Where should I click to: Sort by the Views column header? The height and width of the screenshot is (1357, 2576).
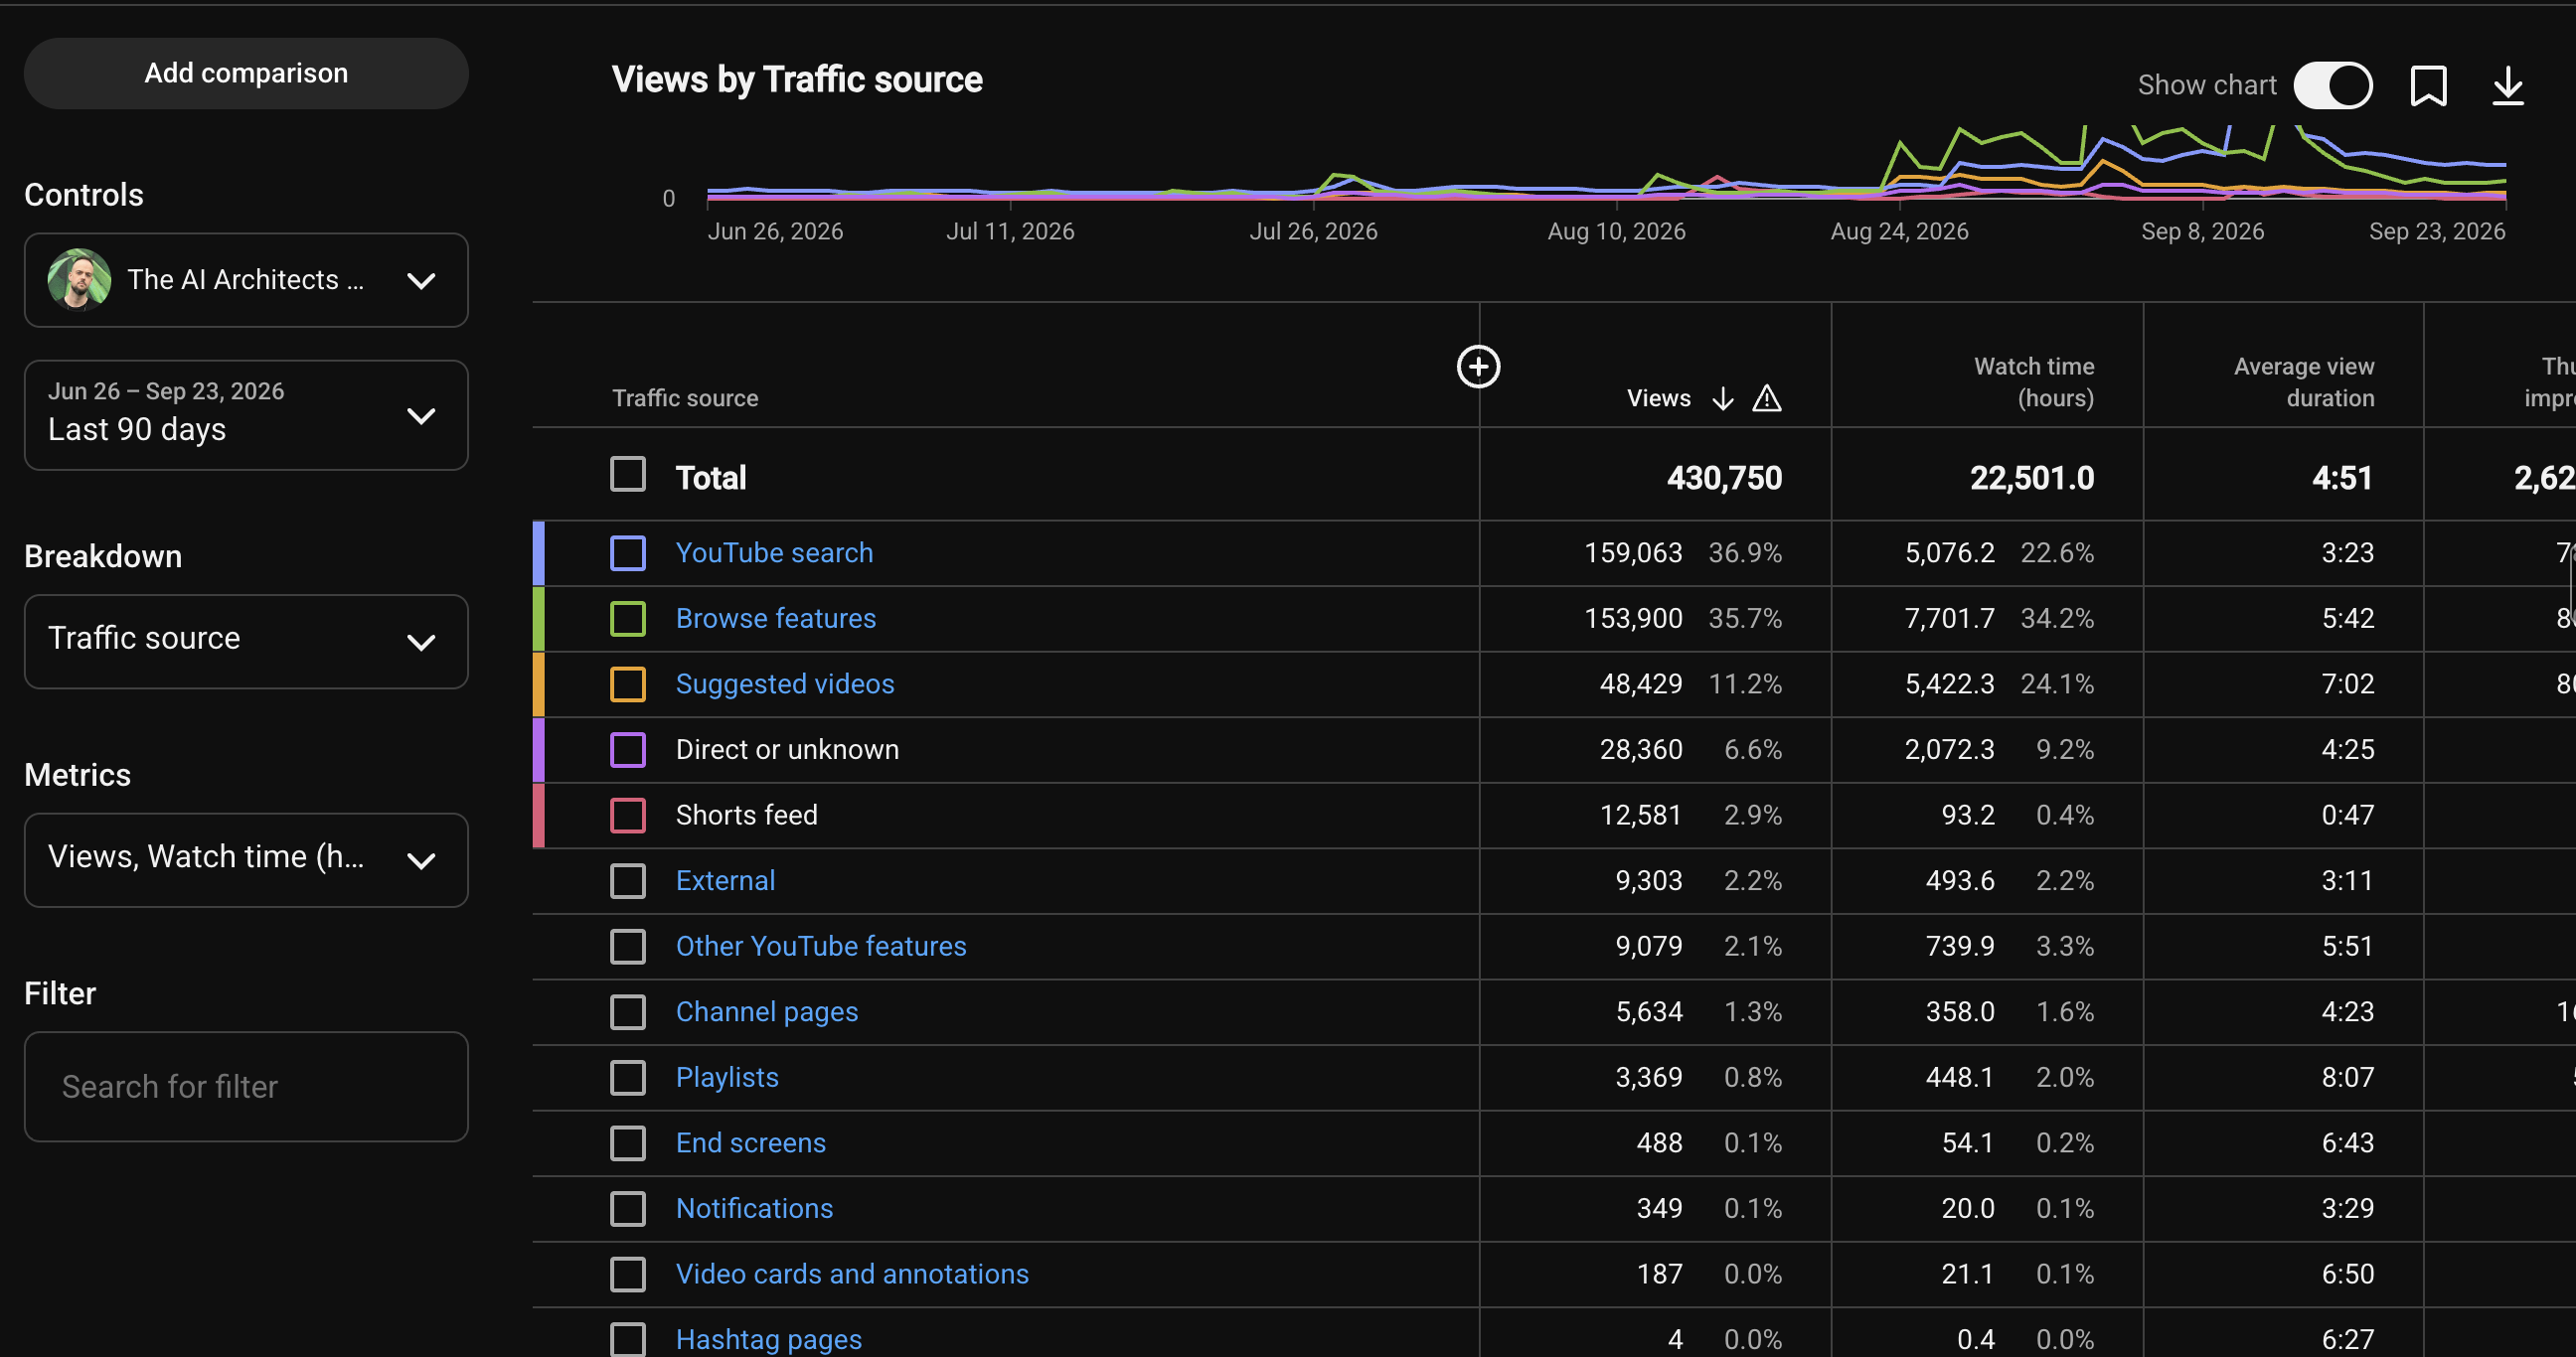pos(1658,397)
